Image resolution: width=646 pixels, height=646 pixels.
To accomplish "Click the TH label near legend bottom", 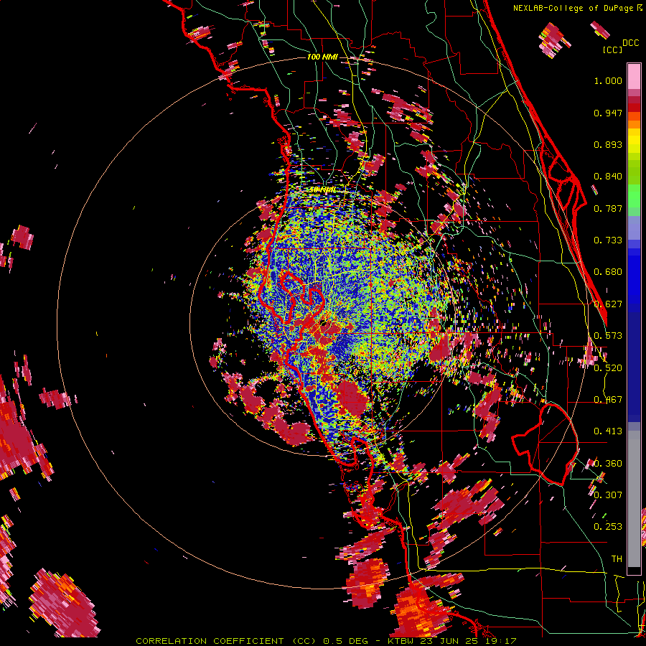I will pyautogui.click(x=617, y=559).
